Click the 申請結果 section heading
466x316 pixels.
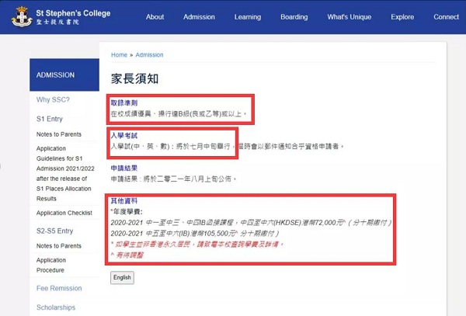[124, 168]
